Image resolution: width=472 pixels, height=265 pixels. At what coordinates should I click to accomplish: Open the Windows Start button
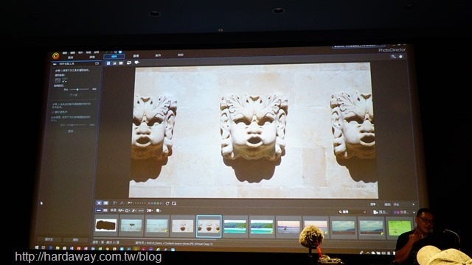click(x=37, y=248)
